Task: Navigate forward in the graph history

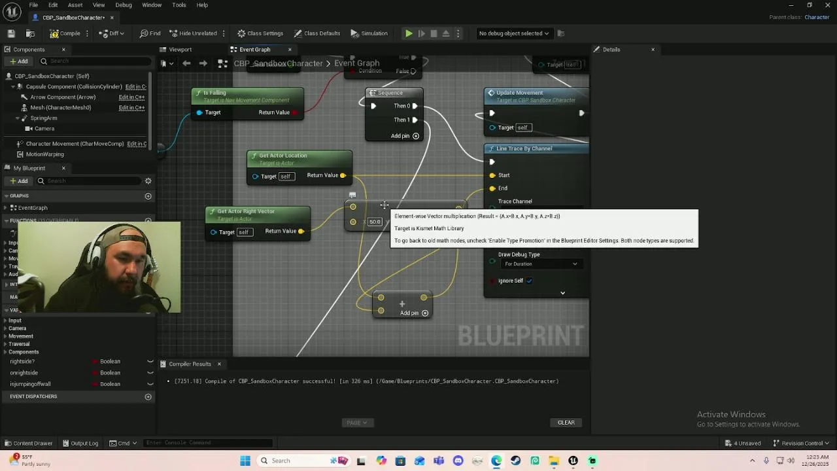Action: click(x=203, y=63)
